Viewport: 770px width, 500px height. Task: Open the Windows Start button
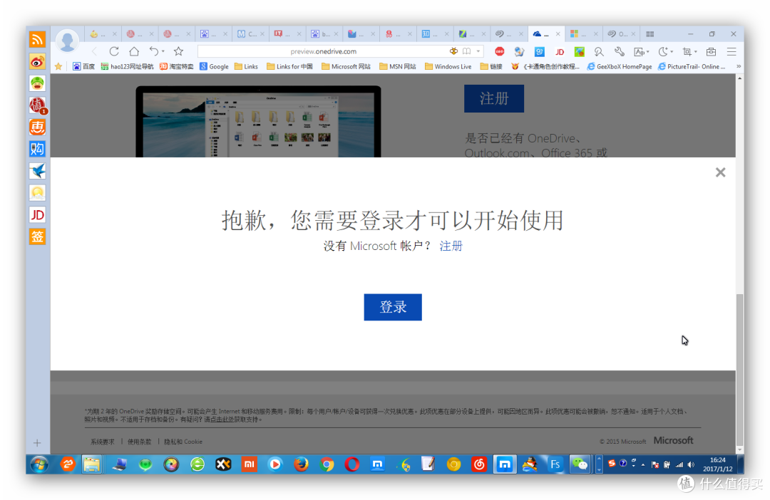point(40,464)
